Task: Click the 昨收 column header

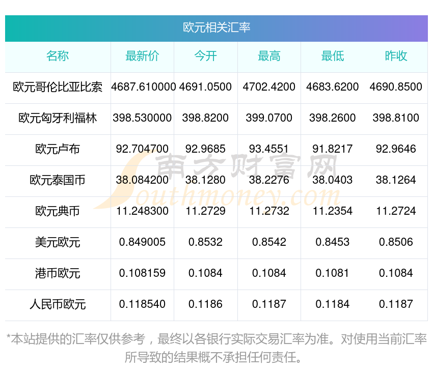Action: point(396,56)
